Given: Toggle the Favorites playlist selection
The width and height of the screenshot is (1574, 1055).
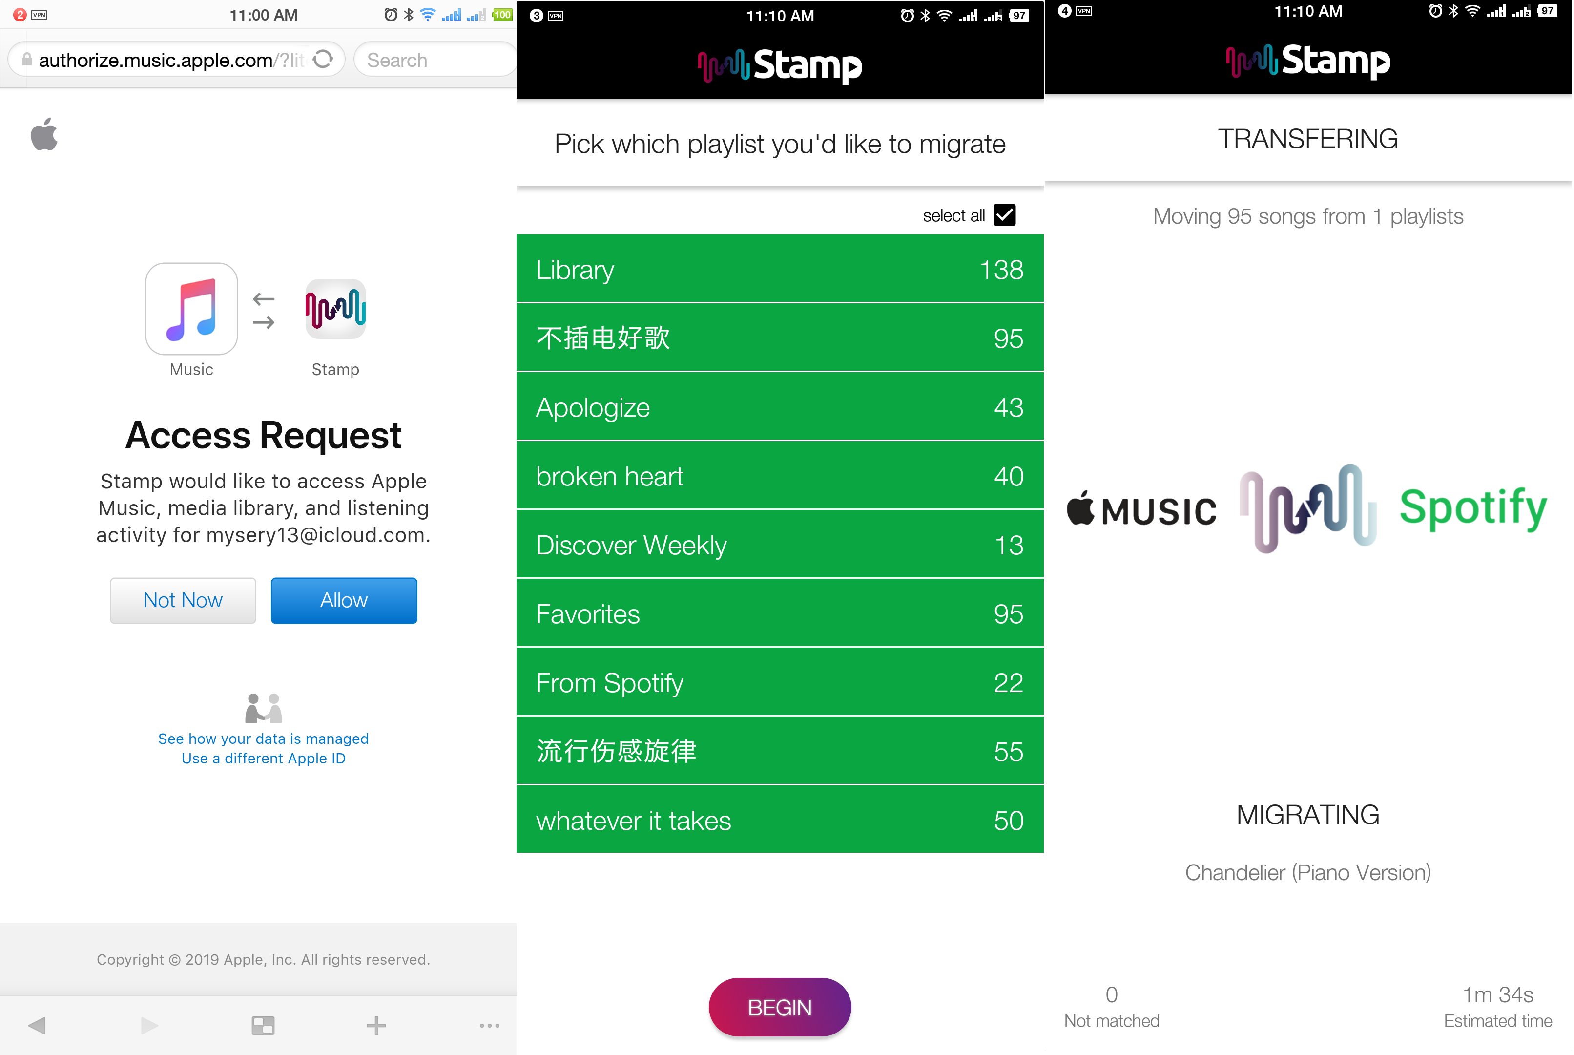Looking at the screenshot, I should tap(780, 613).
